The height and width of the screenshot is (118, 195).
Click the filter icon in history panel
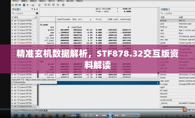pyautogui.click(x=13, y=13)
